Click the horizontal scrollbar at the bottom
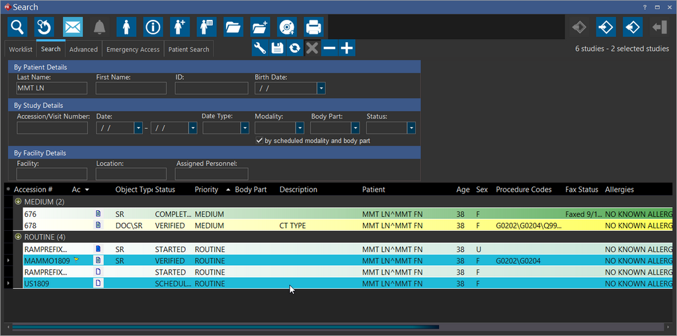 225,327
